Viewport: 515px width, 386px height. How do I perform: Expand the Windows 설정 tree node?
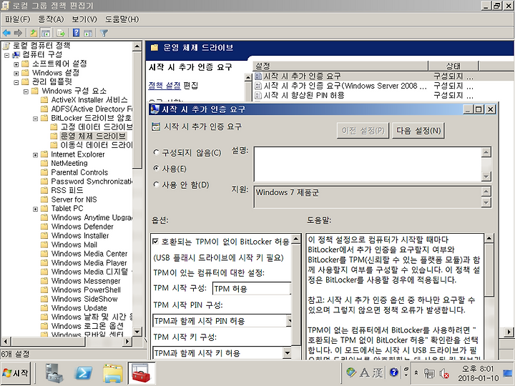click(x=16, y=73)
